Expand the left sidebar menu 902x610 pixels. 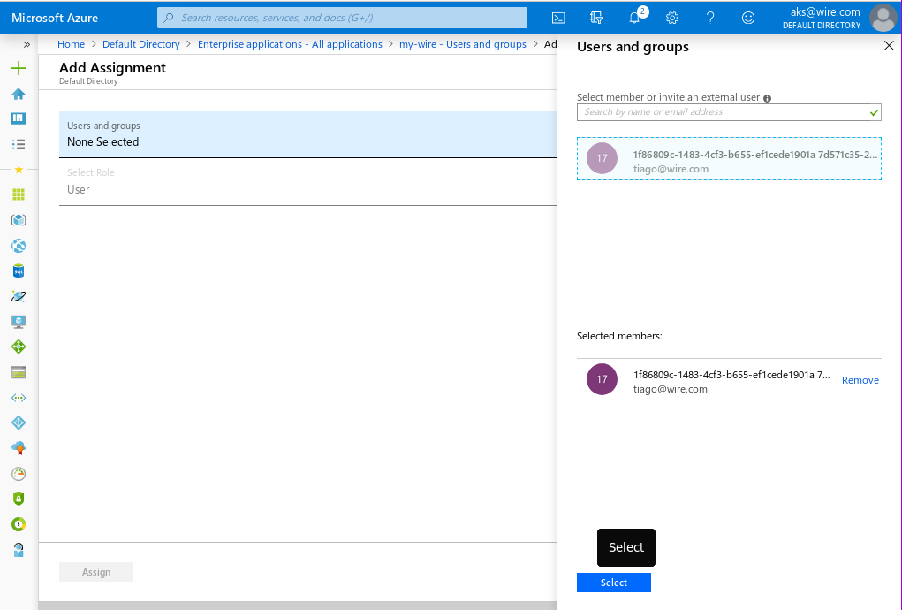pos(27,44)
